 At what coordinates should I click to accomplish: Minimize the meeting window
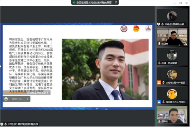175,3
